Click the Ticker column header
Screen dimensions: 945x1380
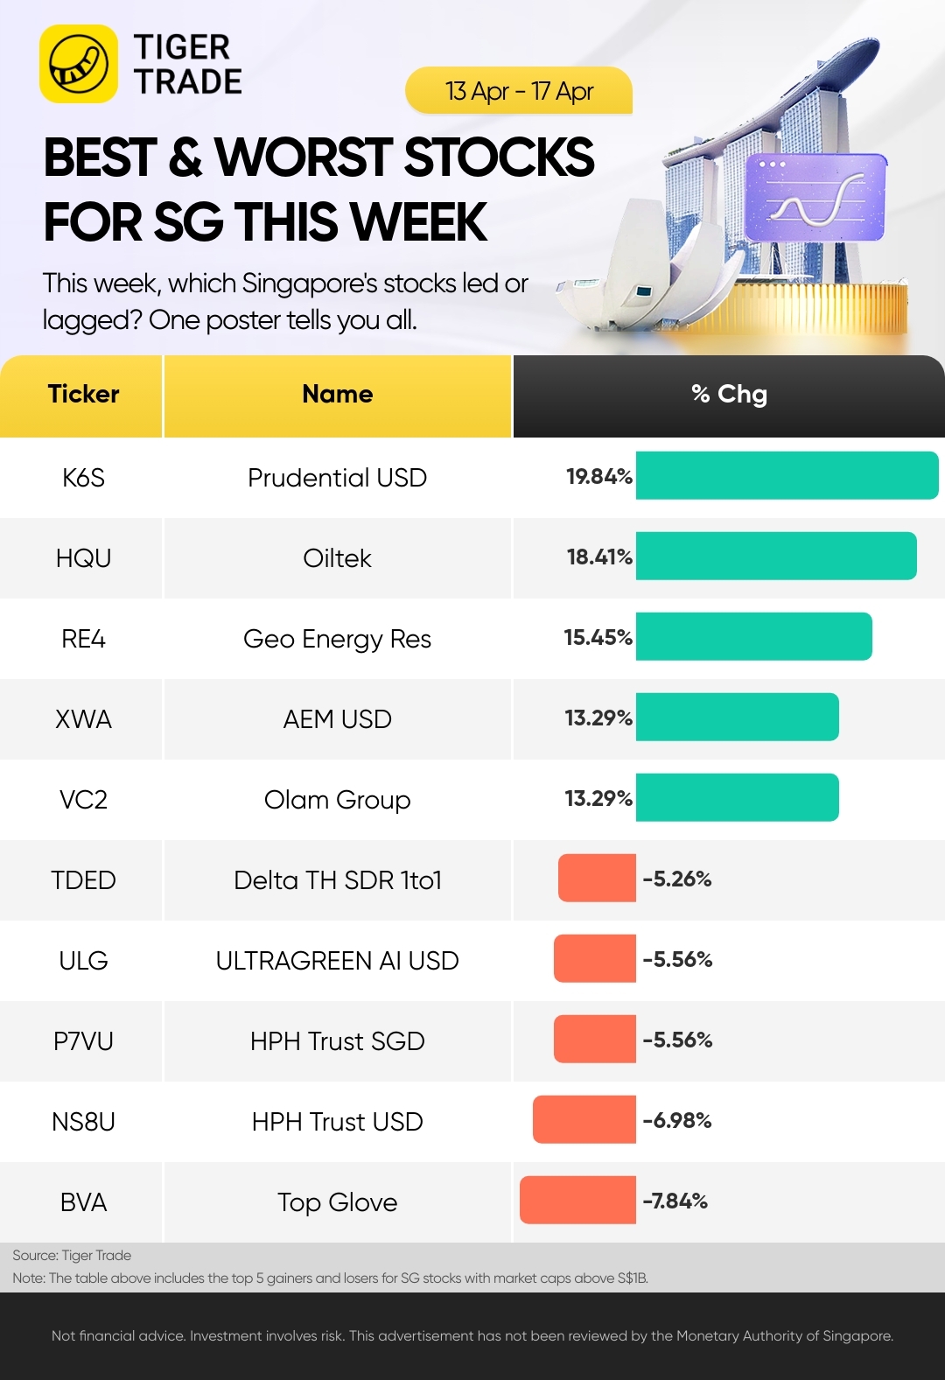click(81, 396)
